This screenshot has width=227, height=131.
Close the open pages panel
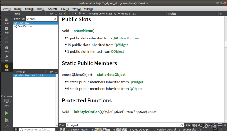click(56, 72)
